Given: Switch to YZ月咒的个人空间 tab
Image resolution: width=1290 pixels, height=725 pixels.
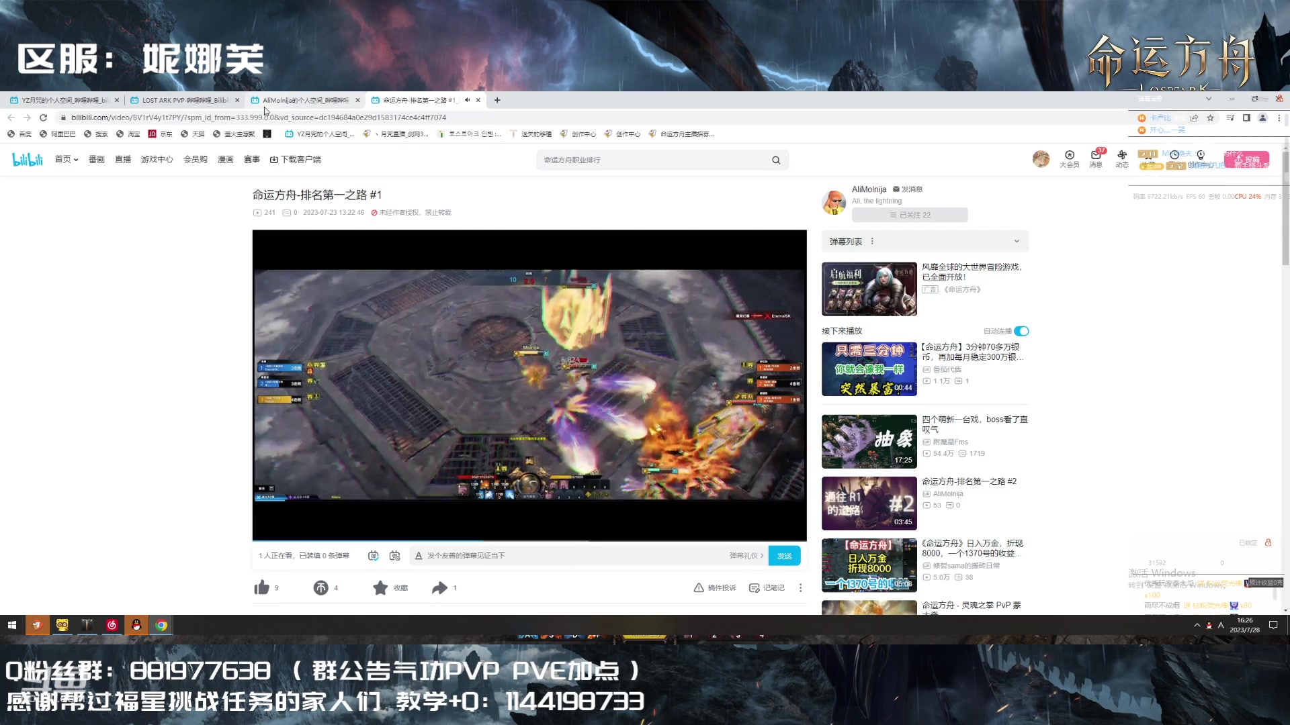Looking at the screenshot, I should tap(64, 100).
